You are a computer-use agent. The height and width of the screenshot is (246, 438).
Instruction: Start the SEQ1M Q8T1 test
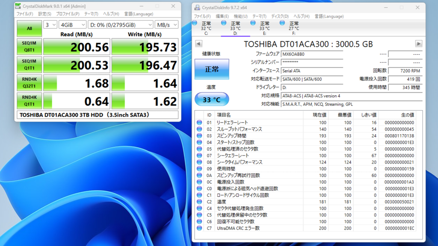coord(29,47)
